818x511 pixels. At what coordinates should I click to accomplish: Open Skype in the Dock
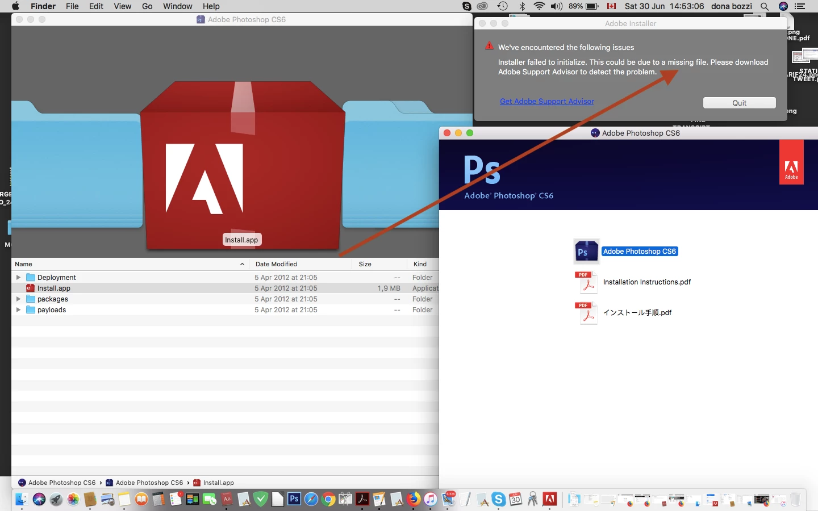pyautogui.click(x=498, y=499)
